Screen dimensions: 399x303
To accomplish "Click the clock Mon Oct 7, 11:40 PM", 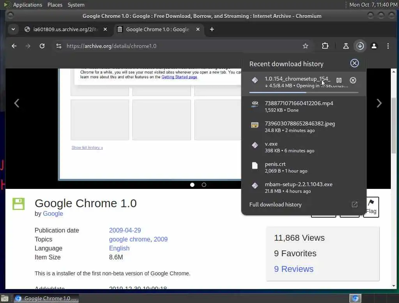I will 373,5.
